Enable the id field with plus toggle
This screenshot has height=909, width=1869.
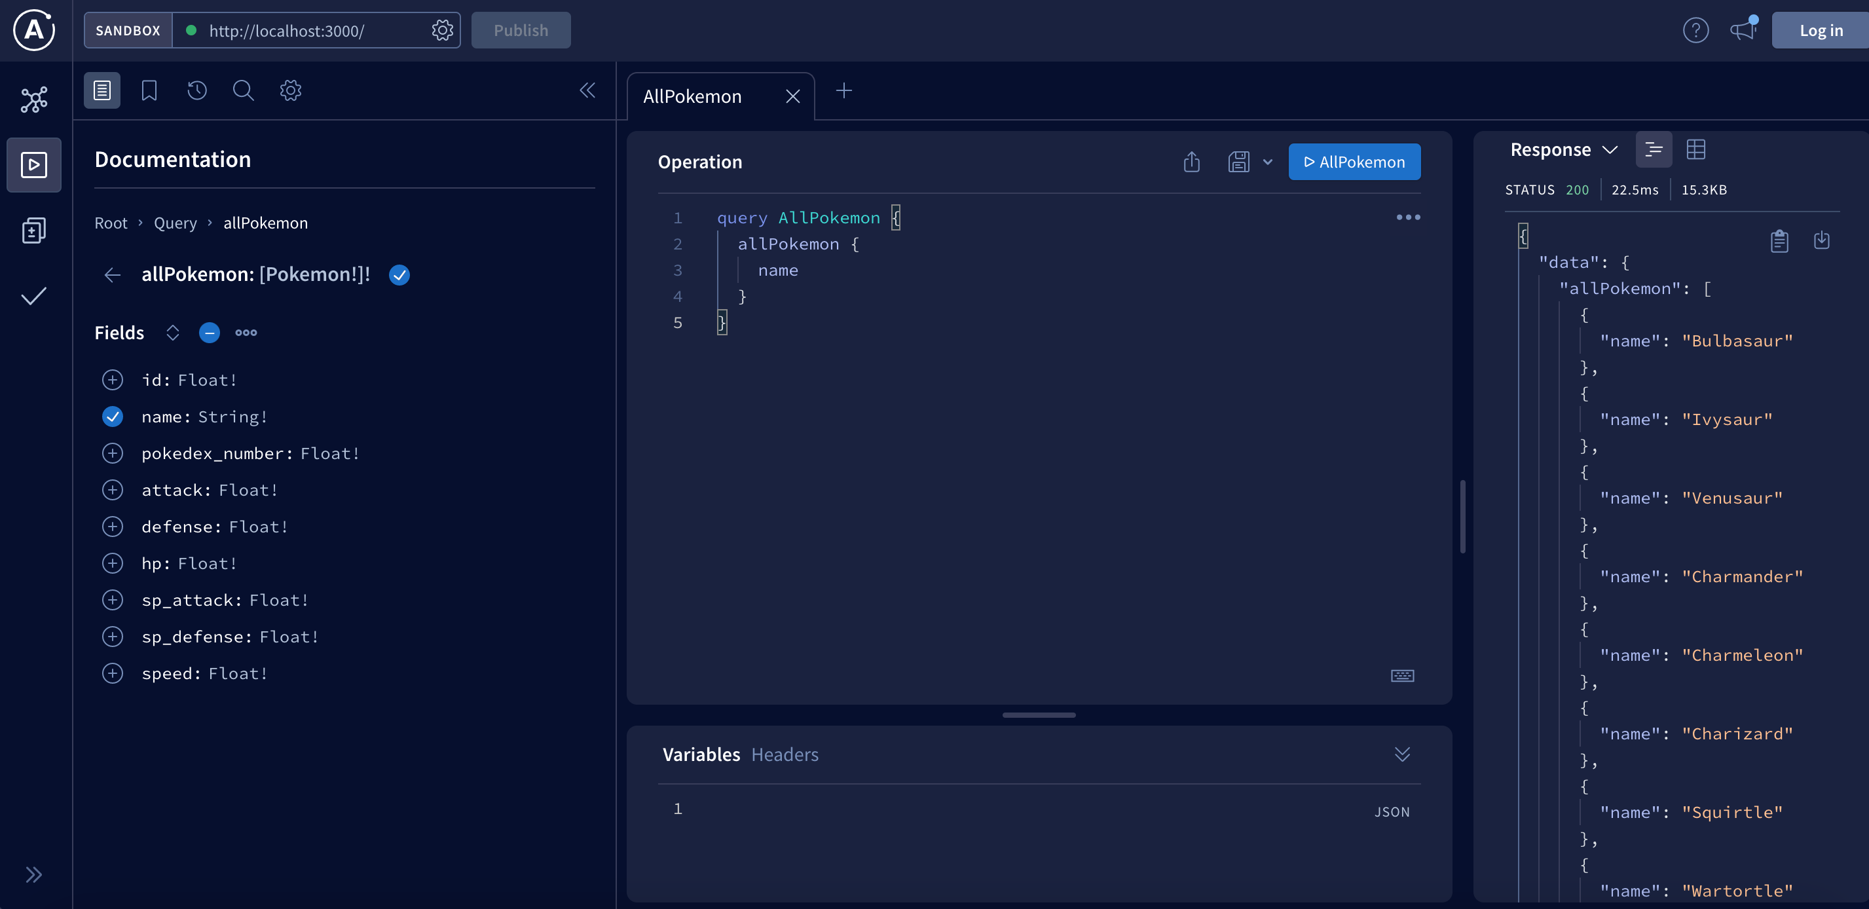click(112, 379)
